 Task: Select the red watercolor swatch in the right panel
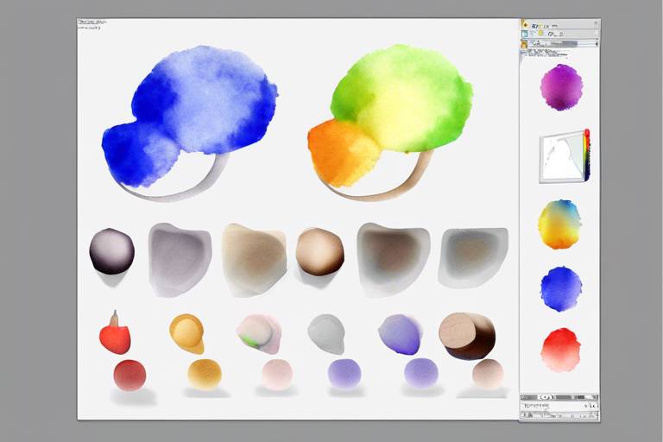(x=561, y=350)
